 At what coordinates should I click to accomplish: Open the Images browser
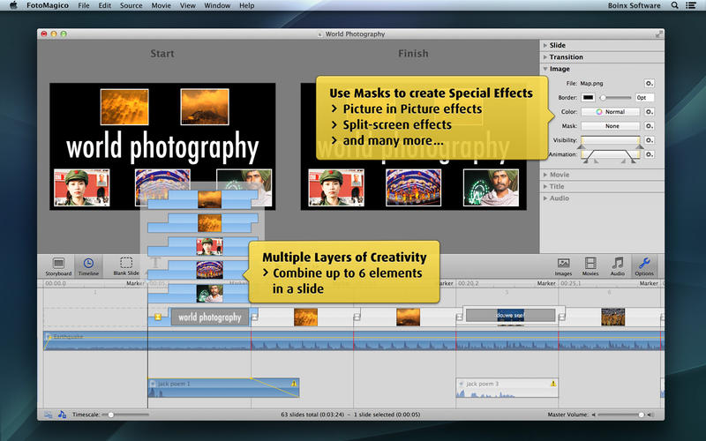563,266
